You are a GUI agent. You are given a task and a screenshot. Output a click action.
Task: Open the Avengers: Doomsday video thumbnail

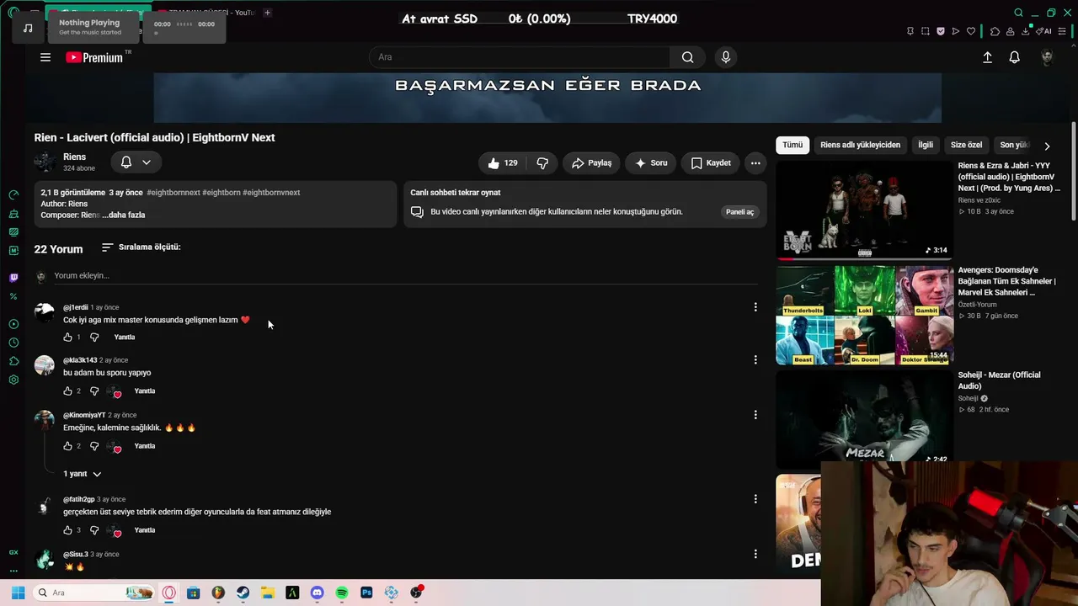[864, 316]
